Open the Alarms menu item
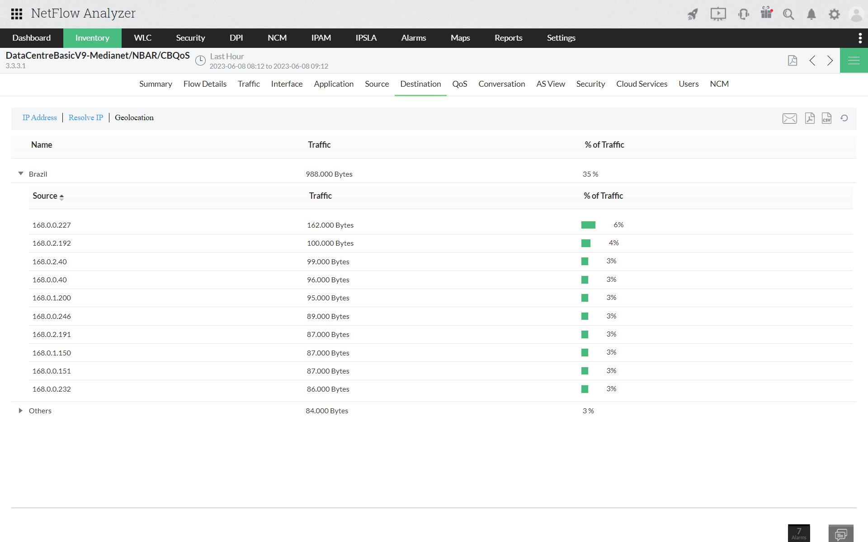 pos(413,38)
